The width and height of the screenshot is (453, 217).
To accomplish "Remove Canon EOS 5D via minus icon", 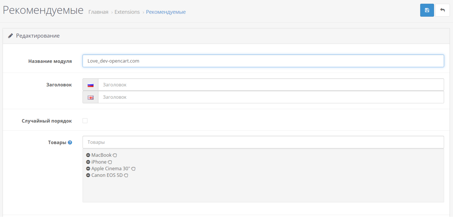I will click(88, 175).
